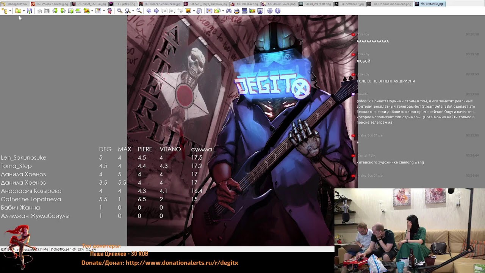Viewport: 485px width, 273px height.
Task: Click the webcam video feed overlay
Action: (x=410, y=231)
